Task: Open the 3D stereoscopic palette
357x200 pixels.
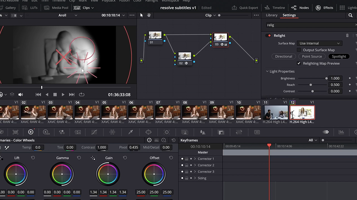Action: pyautogui.click(x=257, y=132)
